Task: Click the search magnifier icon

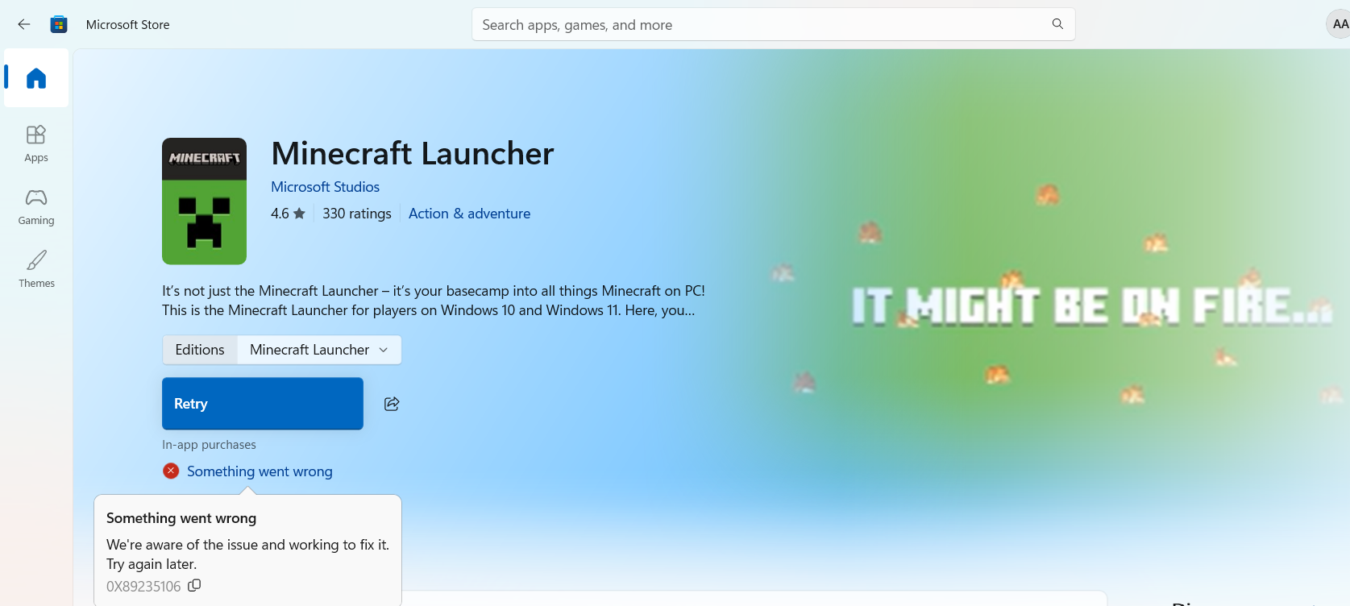Action: click(1057, 24)
